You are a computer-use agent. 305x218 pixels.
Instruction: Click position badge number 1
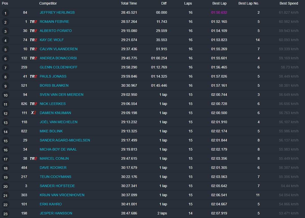(x=5, y=13)
